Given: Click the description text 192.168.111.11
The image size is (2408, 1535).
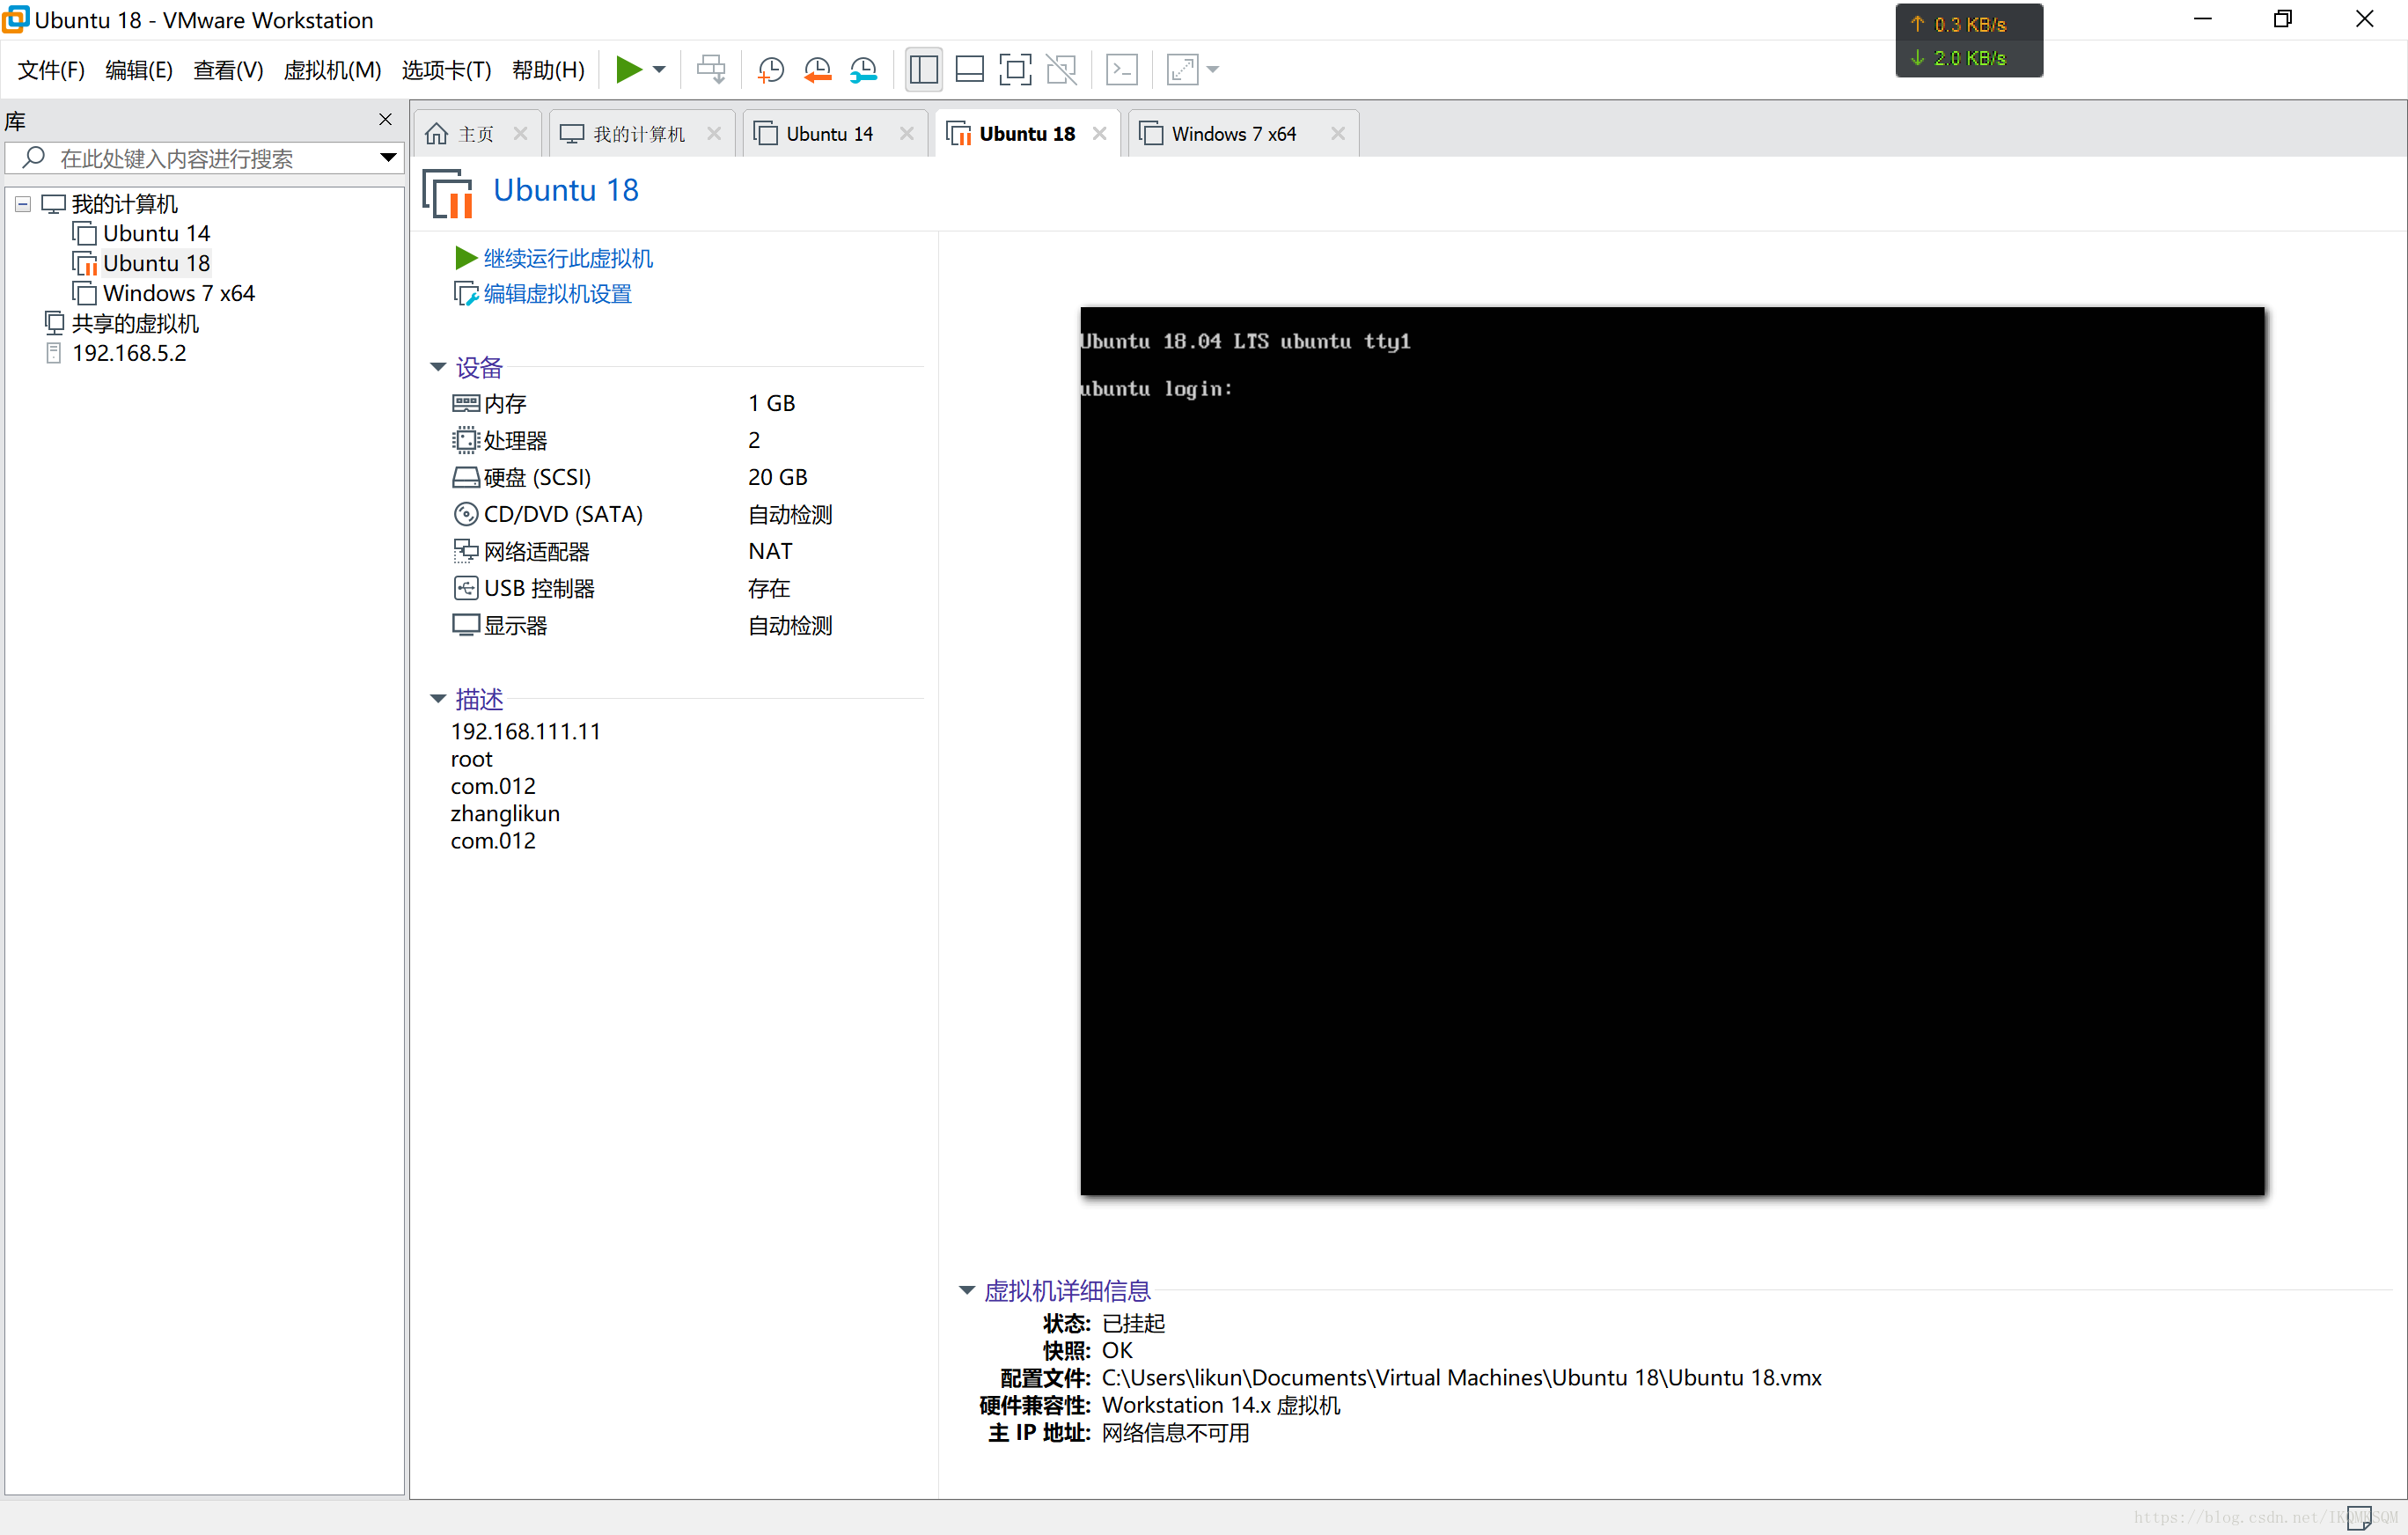Looking at the screenshot, I should (x=526, y=731).
